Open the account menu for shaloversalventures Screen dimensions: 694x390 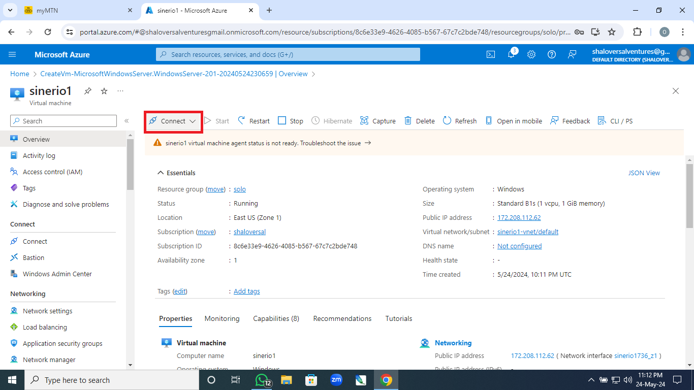click(x=641, y=55)
